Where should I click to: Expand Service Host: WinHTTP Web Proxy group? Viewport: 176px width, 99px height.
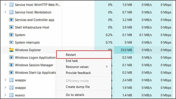click(x=5, y=5)
